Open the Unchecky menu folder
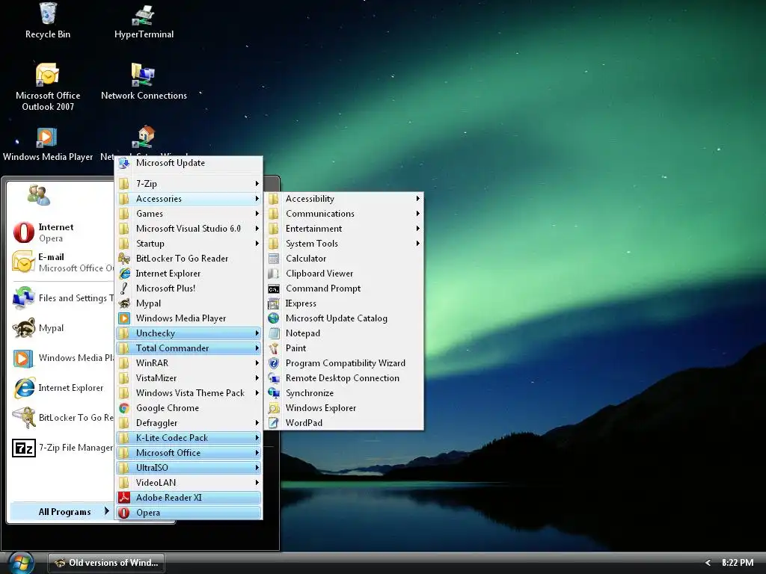This screenshot has height=574, width=766. (x=189, y=333)
